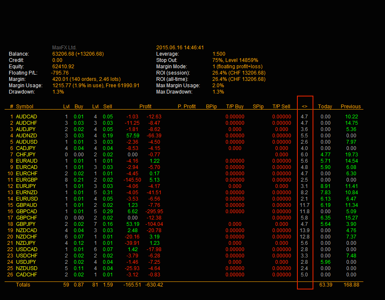
Task: Select the P. Profit column header
Action: [x=187, y=107]
